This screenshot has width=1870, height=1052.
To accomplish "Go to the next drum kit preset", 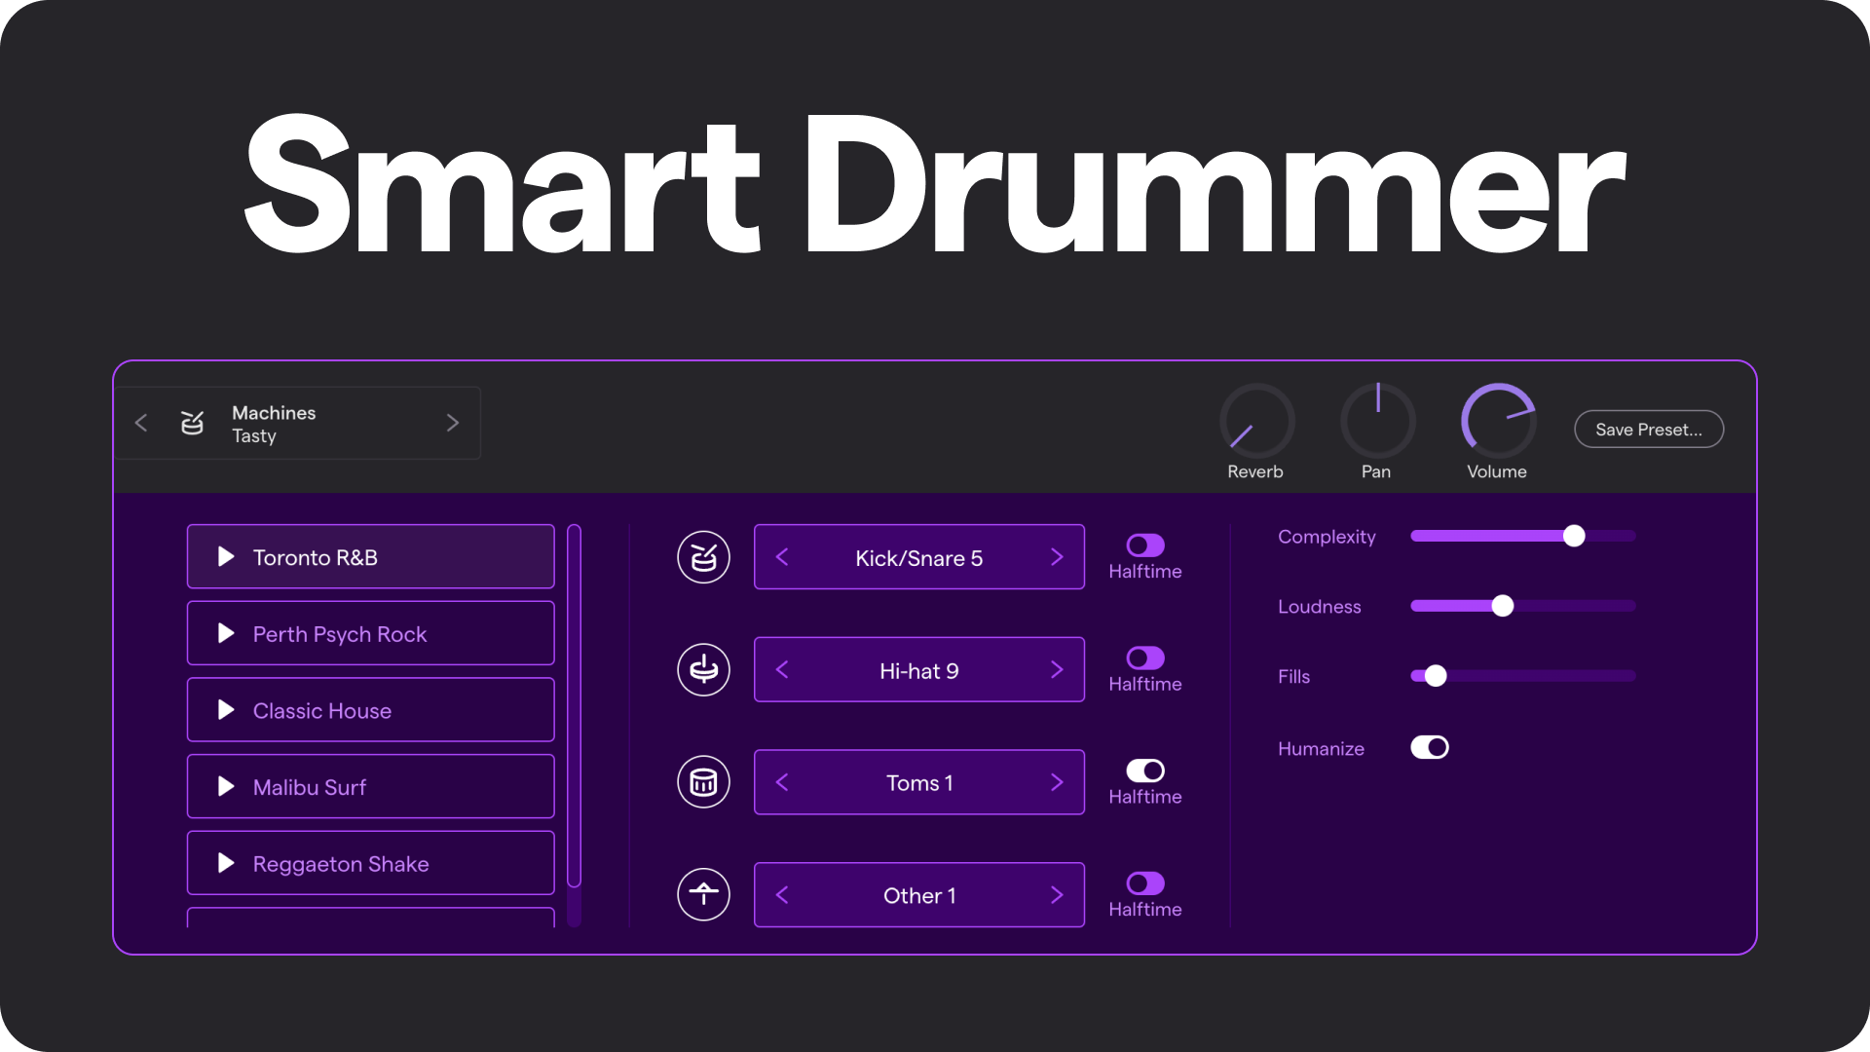I will point(452,423).
